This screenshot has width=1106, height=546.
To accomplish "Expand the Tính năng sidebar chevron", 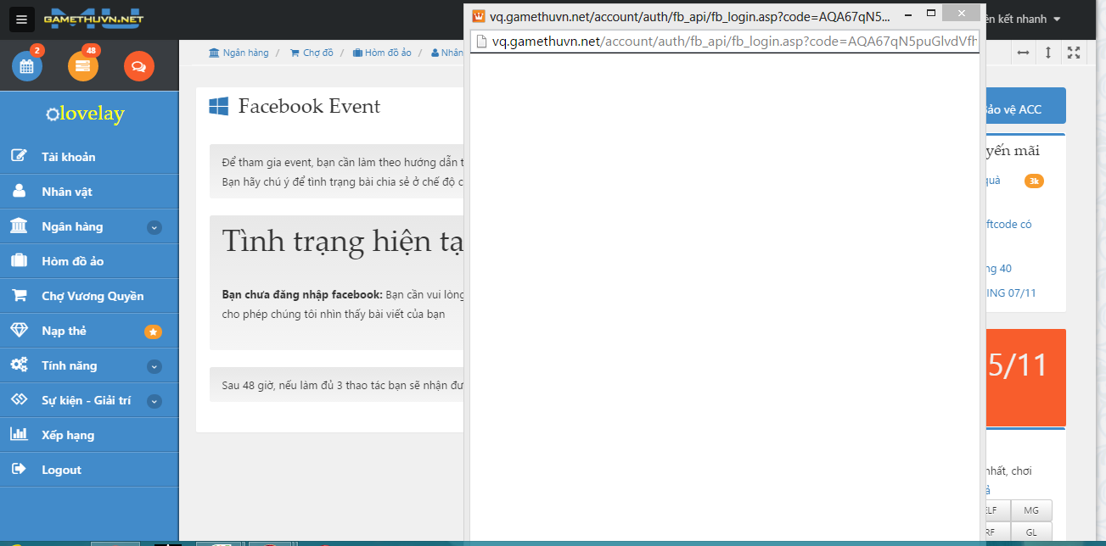I will point(154,366).
